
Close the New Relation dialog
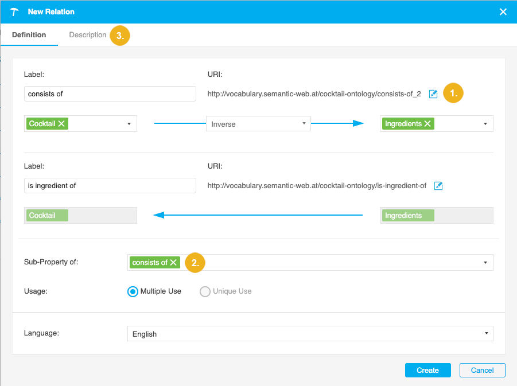click(503, 11)
